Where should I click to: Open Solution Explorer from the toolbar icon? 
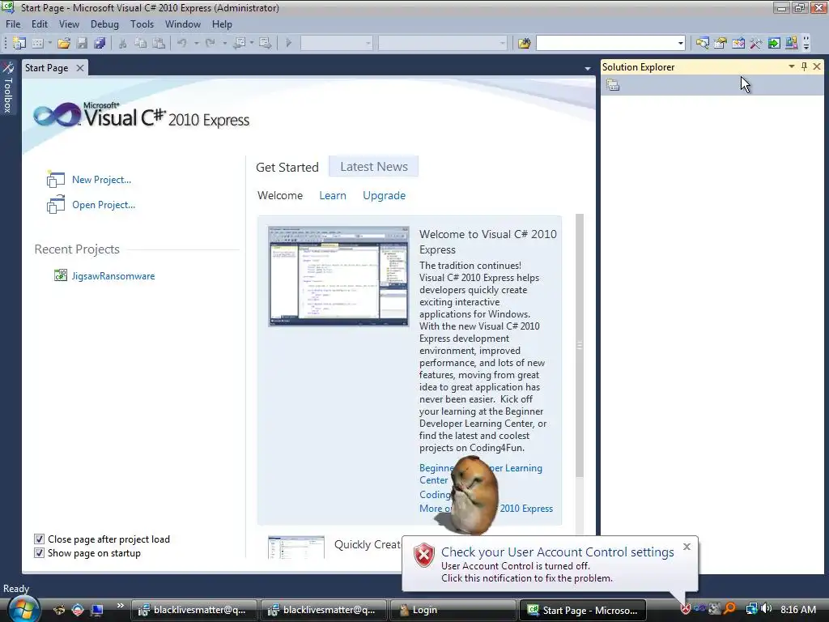tap(703, 43)
